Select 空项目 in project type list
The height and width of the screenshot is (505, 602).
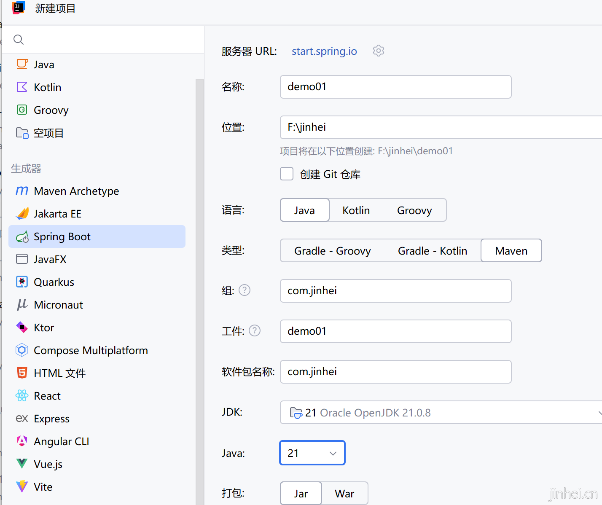click(x=48, y=133)
